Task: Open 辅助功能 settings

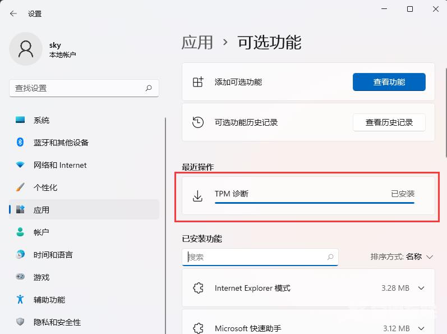Action: 84,300
